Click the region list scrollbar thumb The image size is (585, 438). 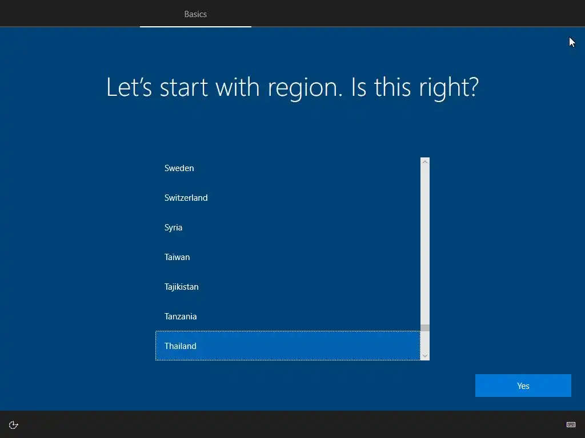coord(425,328)
